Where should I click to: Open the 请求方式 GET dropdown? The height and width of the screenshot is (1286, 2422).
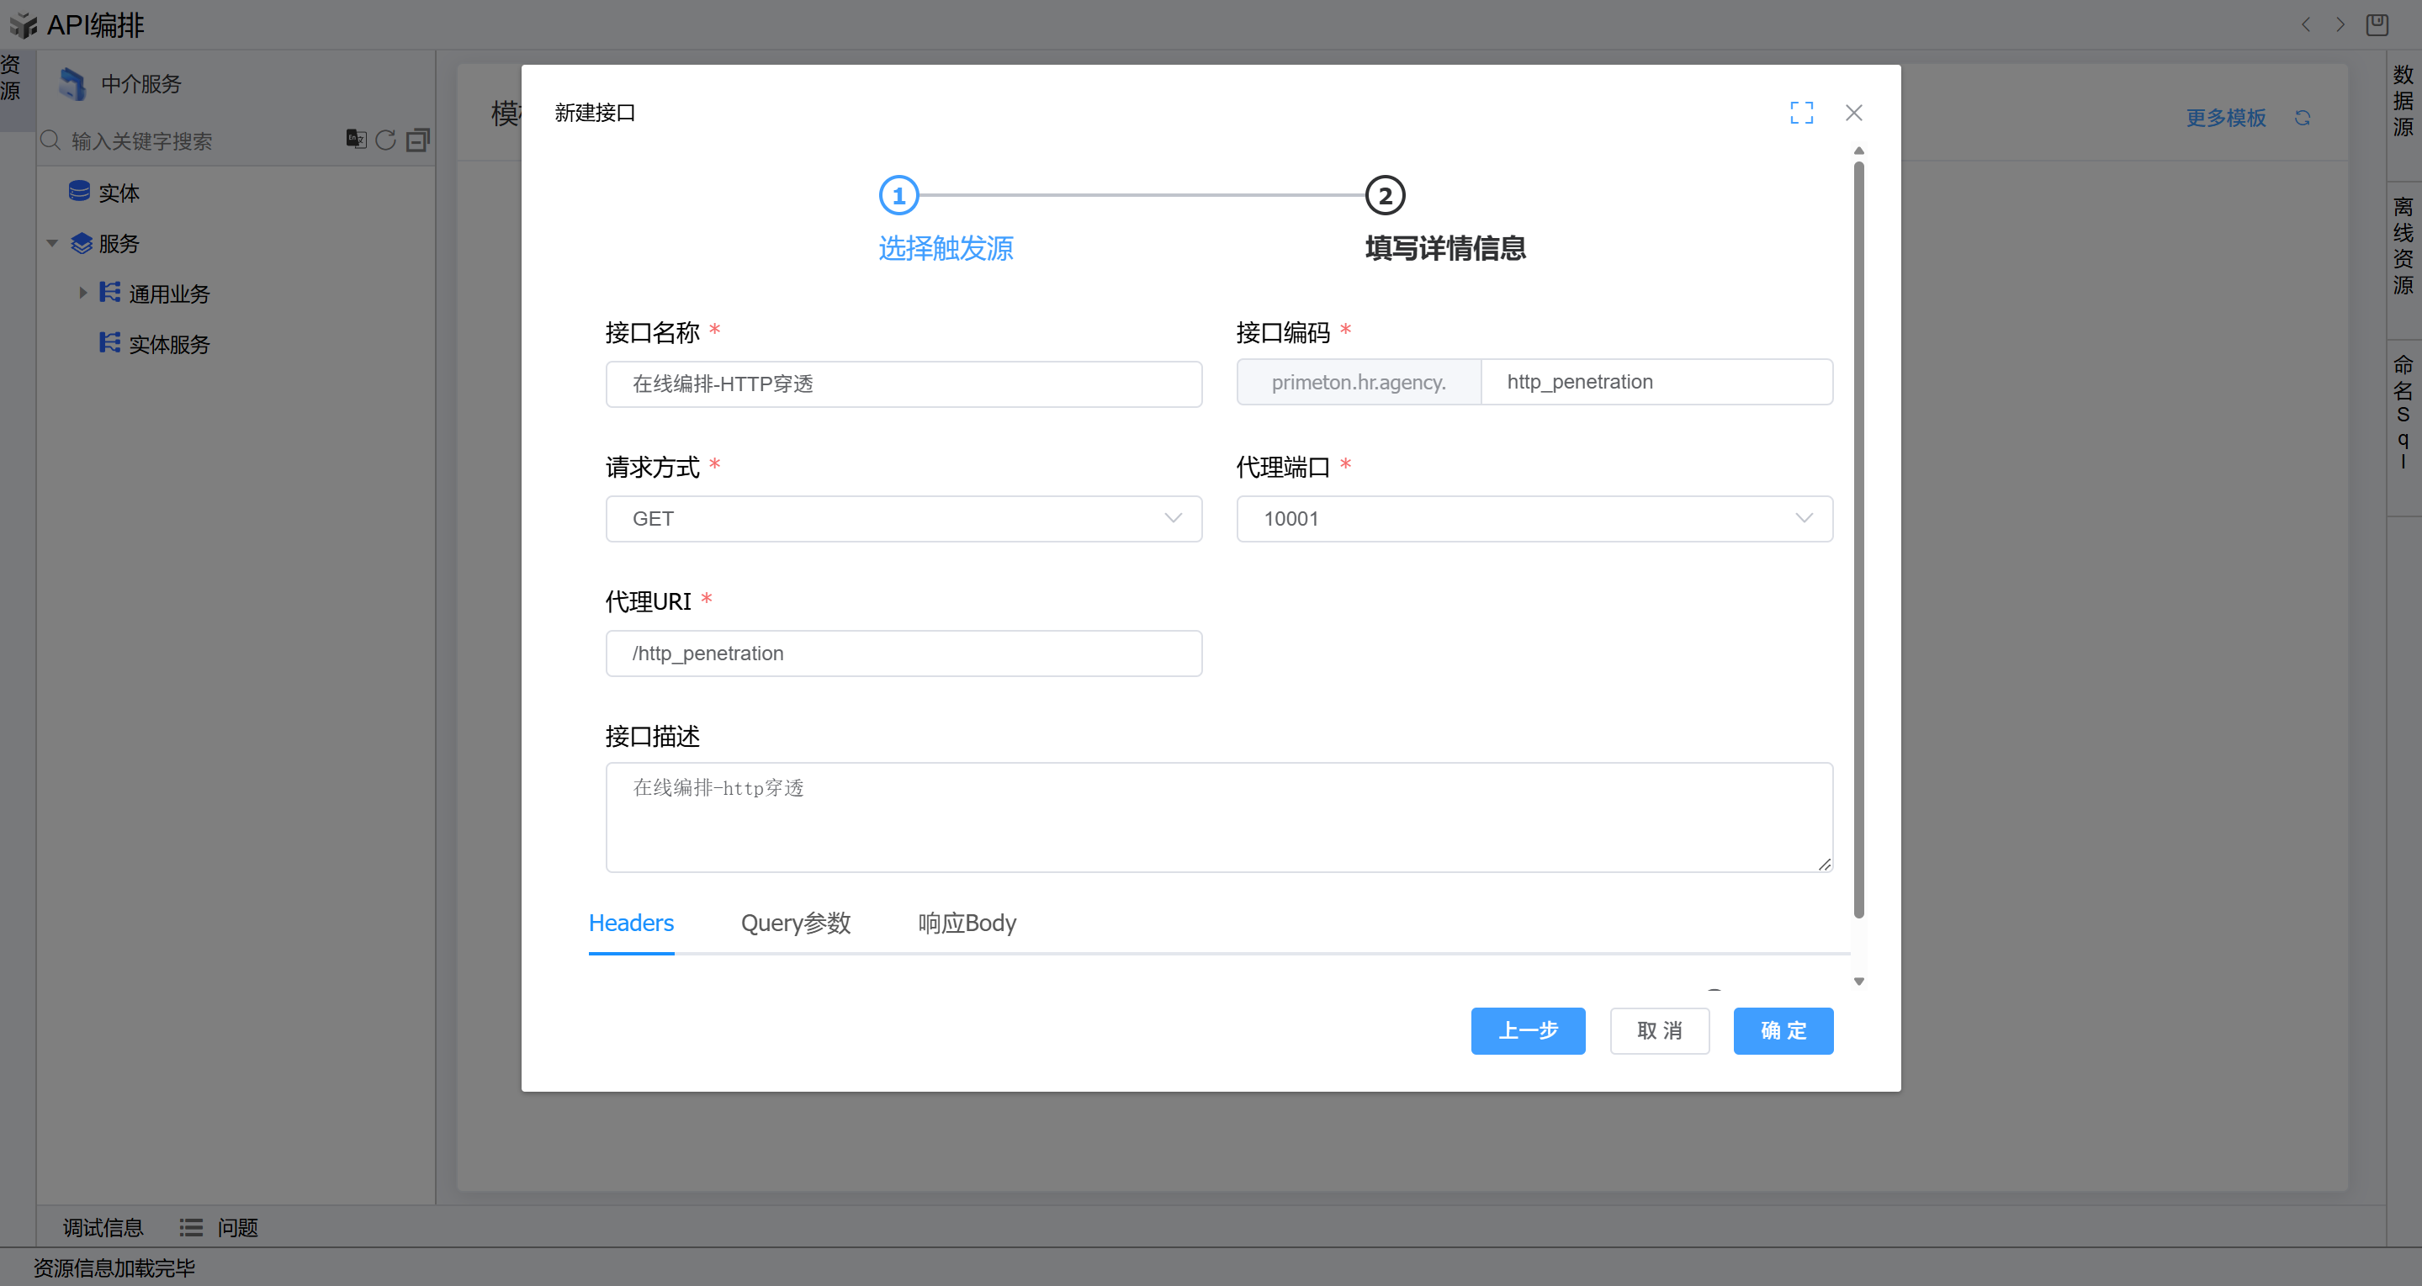pos(903,519)
